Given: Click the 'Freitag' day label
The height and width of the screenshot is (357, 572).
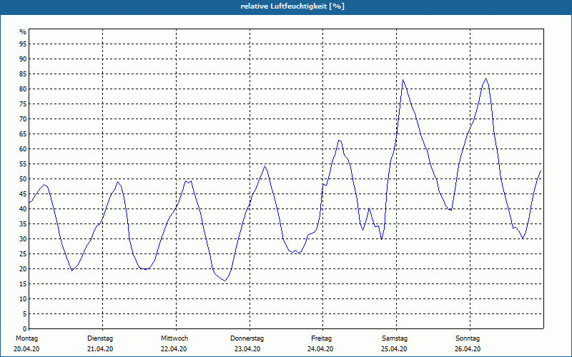Looking at the screenshot, I should pyautogui.click(x=321, y=338).
